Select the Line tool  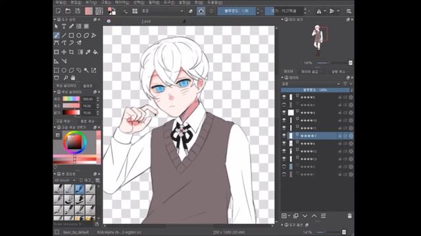point(64,35)
